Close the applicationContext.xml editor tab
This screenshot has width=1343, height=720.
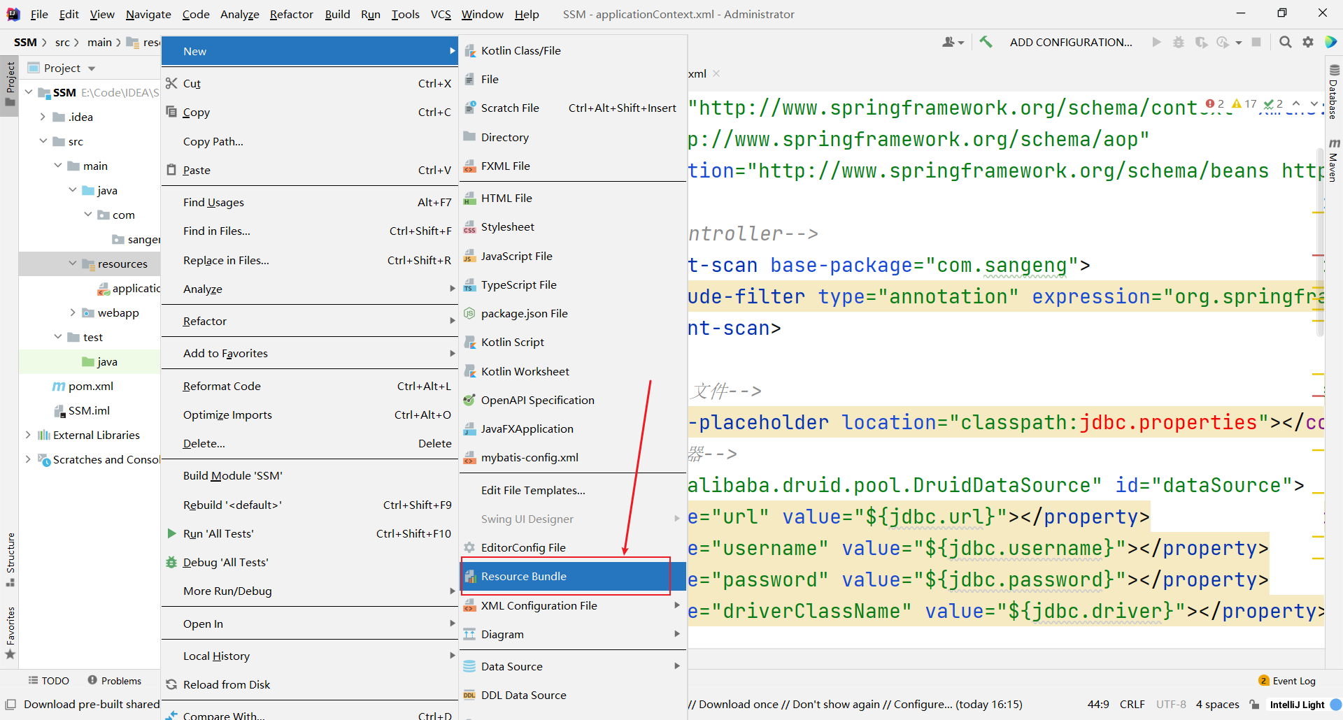click(716, 73)
